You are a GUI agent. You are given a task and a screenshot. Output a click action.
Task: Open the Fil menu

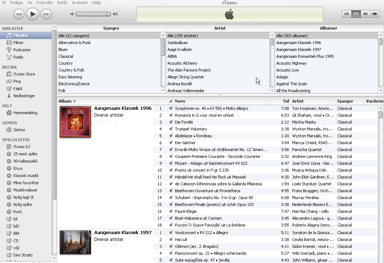4,3
